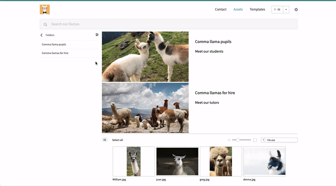Click the Select all link

click(x=118, y=140)
